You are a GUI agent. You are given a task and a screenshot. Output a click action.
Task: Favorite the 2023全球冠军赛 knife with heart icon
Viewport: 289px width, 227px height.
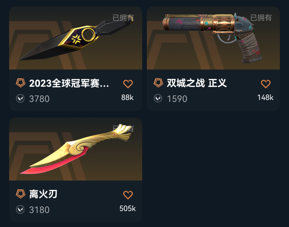(128, 84)
